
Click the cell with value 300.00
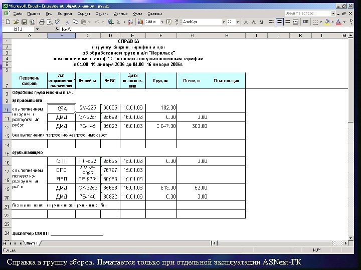coord(193,126)
